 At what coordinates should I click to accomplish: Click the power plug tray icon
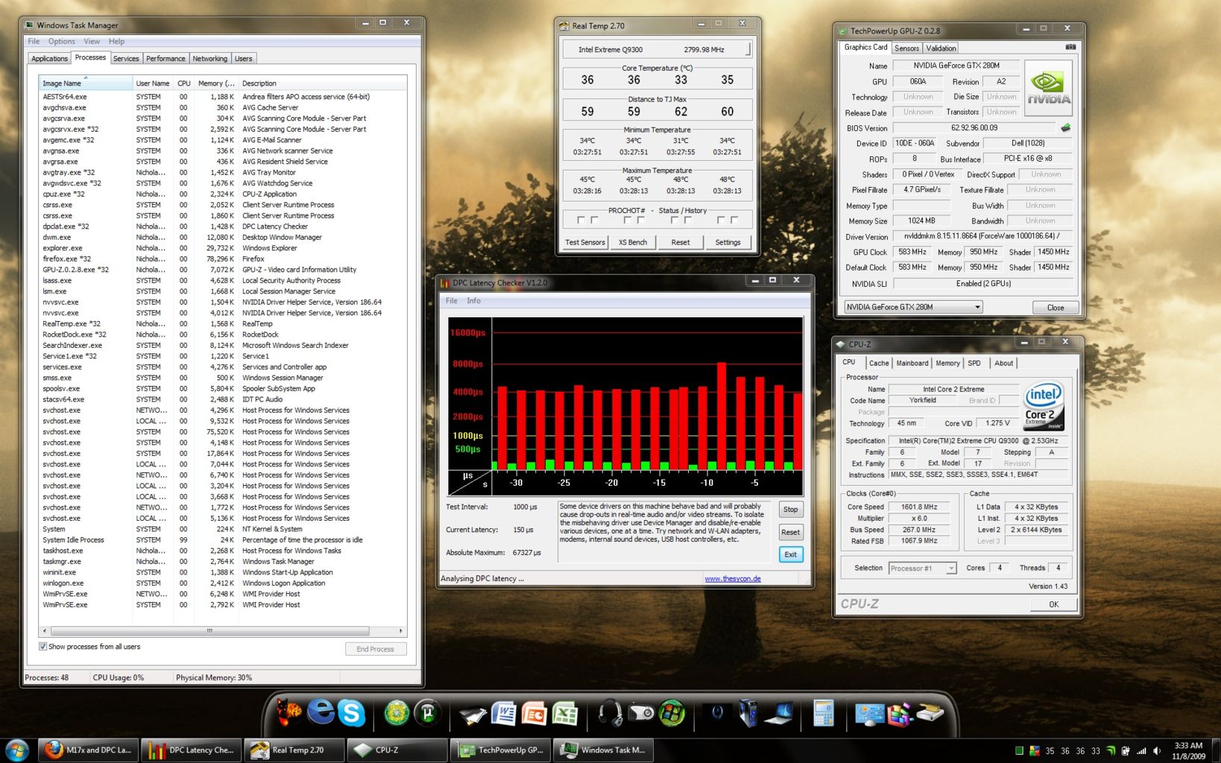[1126, 750]
